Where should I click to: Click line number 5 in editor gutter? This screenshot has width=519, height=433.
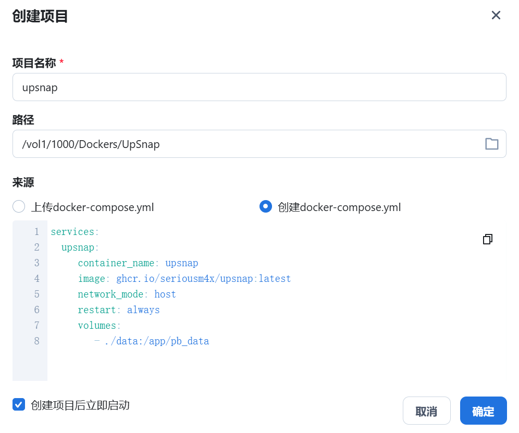[37, 294]
